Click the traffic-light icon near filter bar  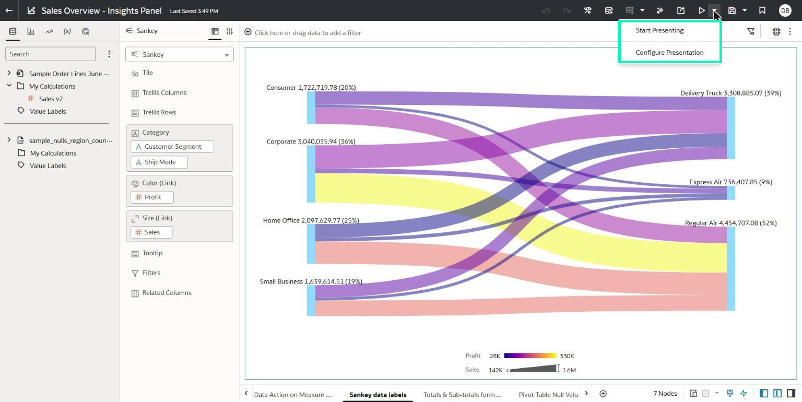click(x=776, y=31)
